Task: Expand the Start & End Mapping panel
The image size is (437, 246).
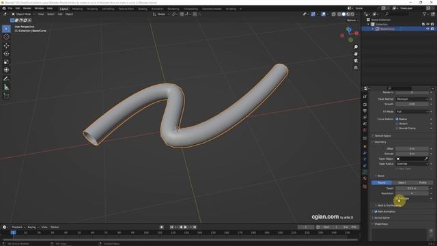Action: (389, 205)
